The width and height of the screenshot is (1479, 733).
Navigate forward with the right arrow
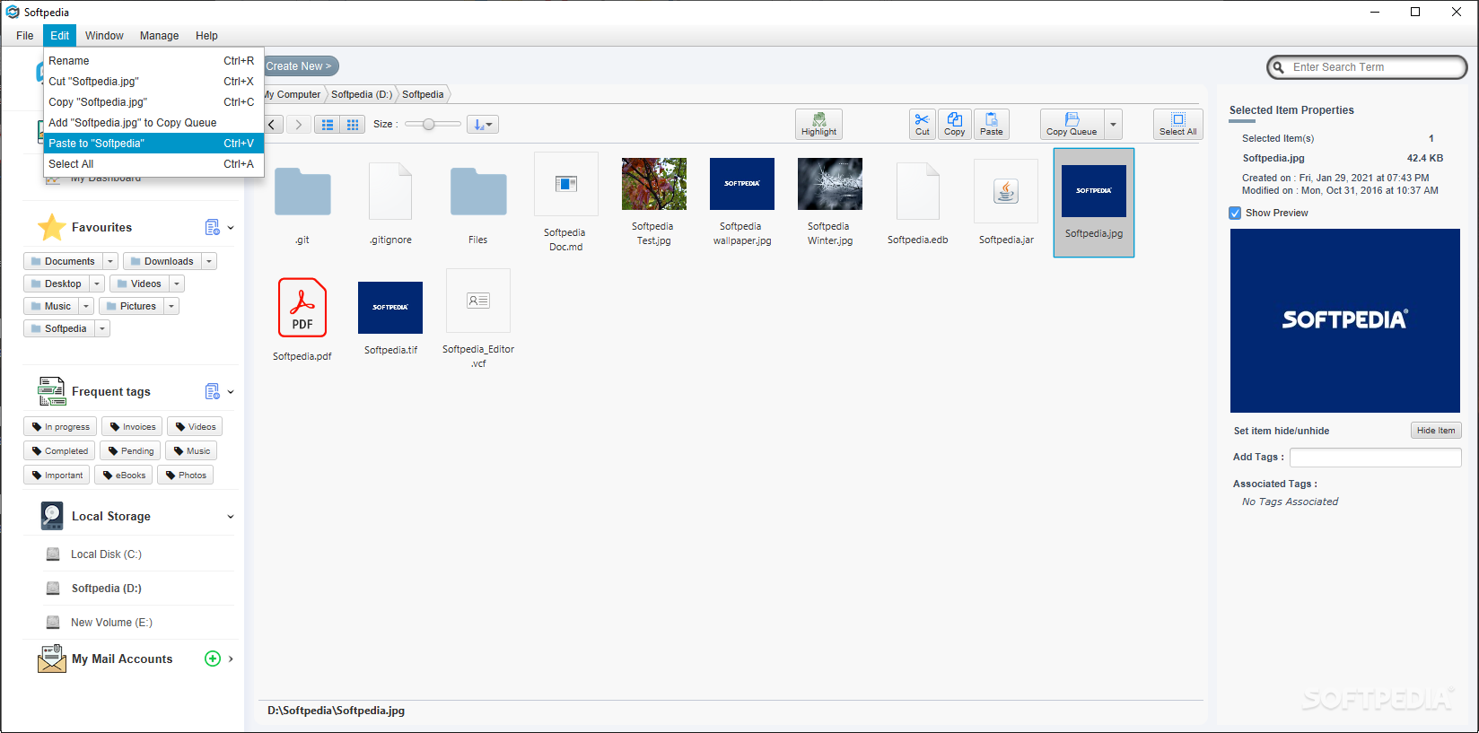299,124
